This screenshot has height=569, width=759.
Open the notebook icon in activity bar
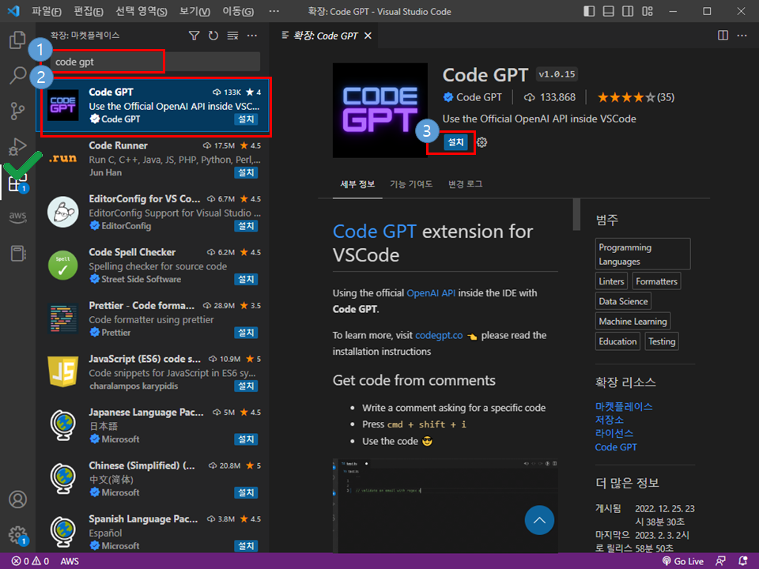[x=18, y=253]
